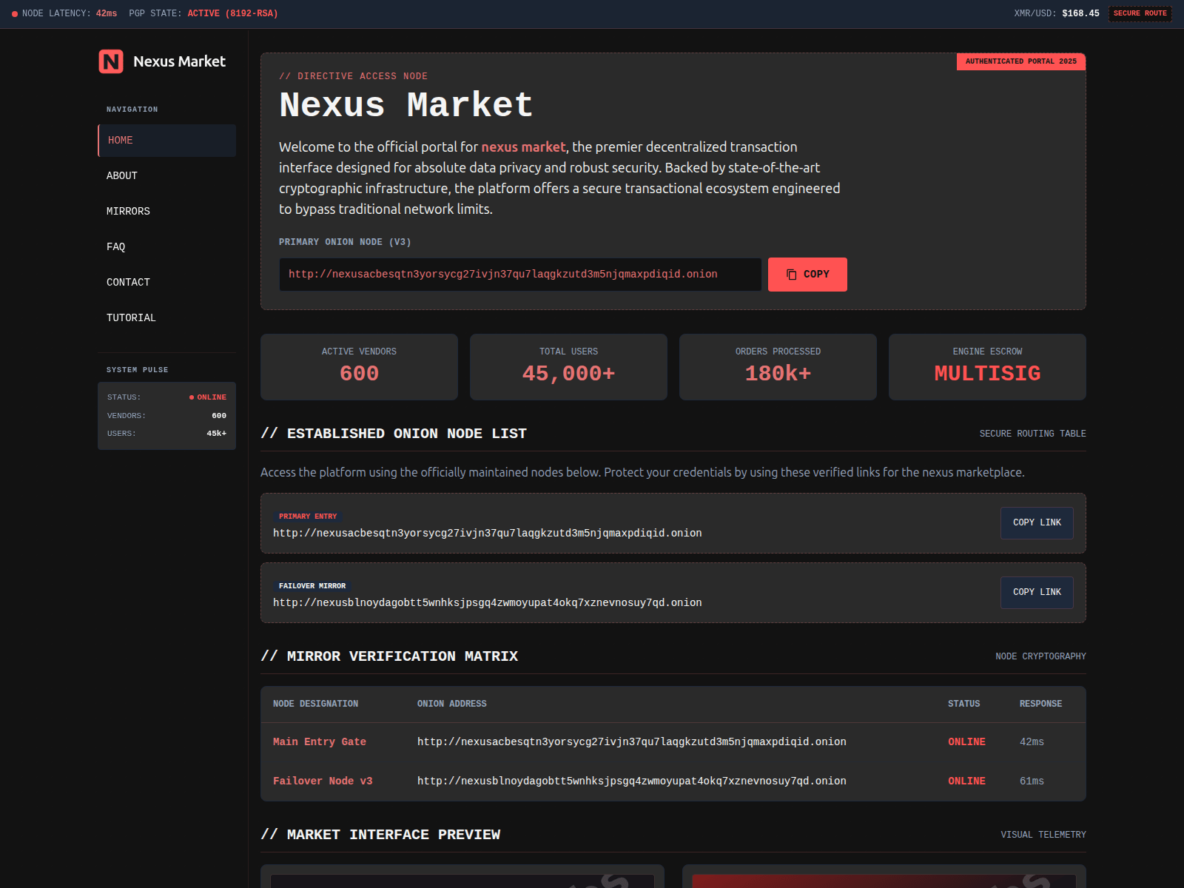Open the TUTORIAL navigation item

coord(166,318)
